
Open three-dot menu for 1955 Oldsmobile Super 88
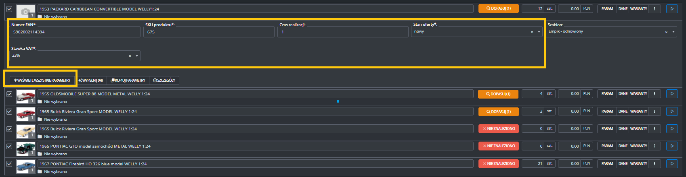pos(655,94)
